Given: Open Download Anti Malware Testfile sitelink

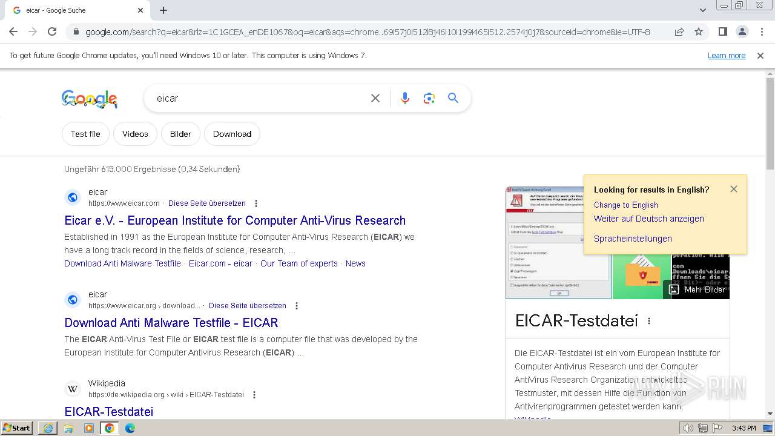Looking at the screenshot, I should [122, 263].
